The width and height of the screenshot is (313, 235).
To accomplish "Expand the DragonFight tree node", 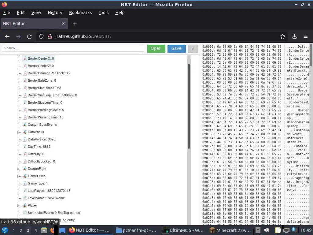I will click(x=18, y=169).
